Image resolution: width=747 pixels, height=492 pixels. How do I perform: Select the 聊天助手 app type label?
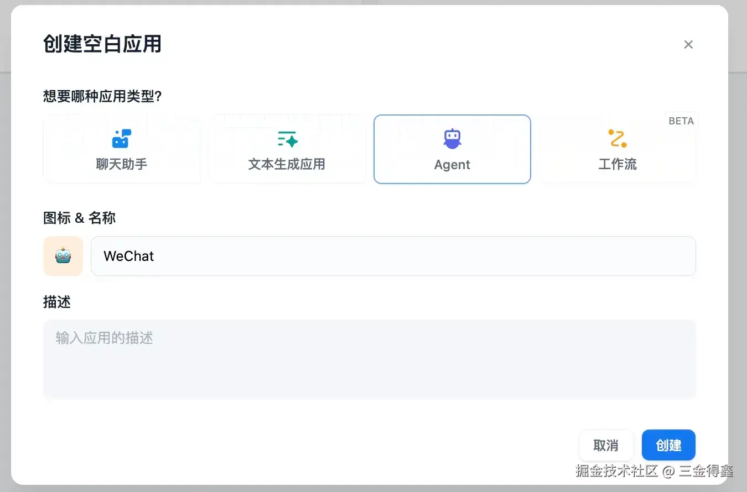[x=122, y=164]
